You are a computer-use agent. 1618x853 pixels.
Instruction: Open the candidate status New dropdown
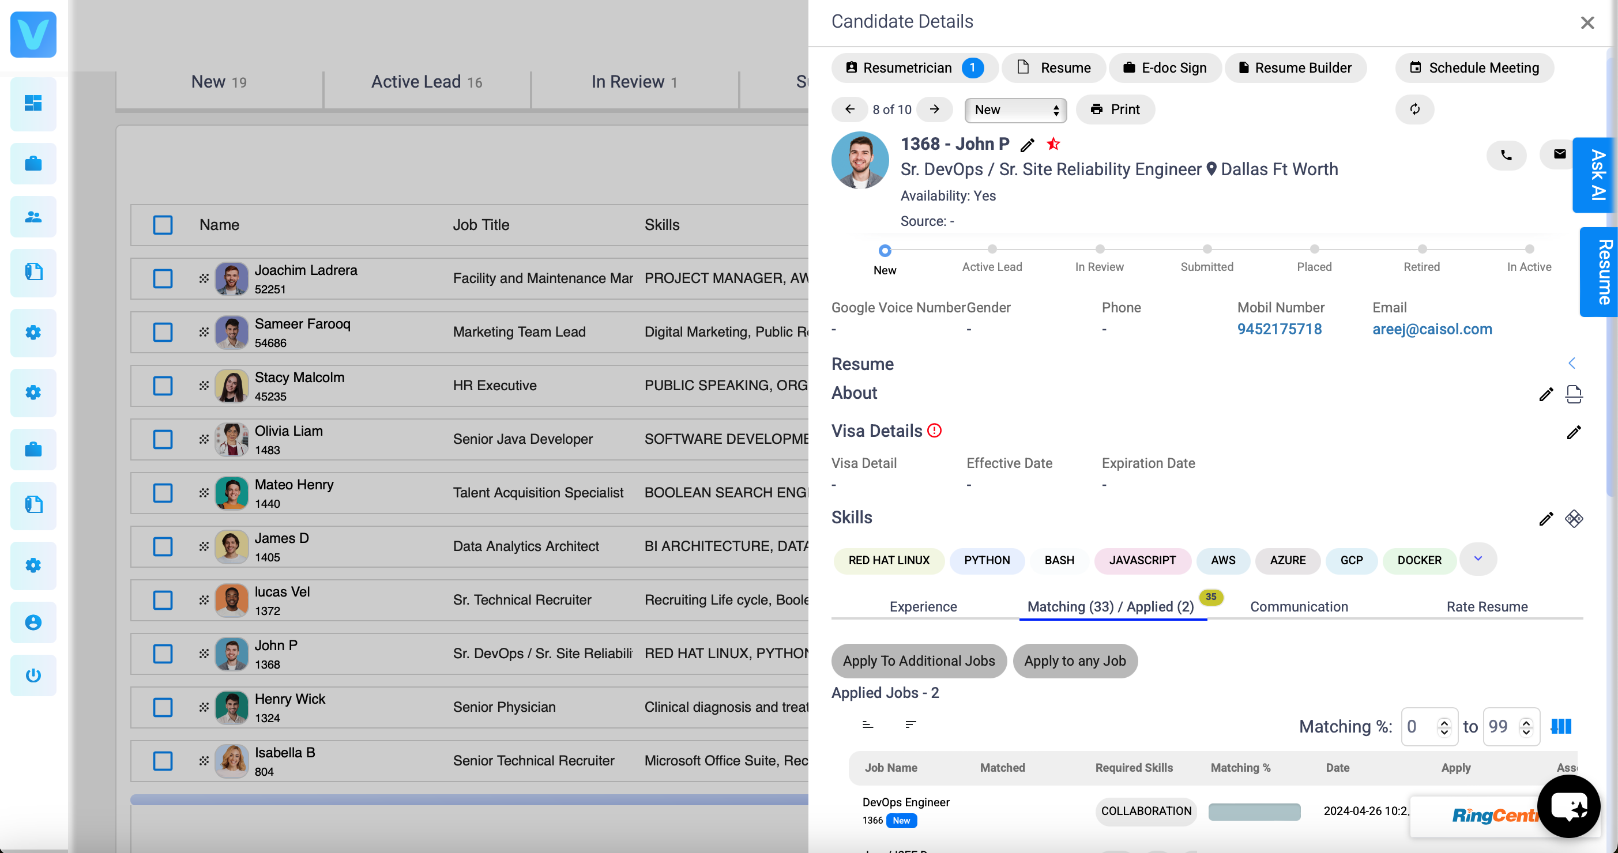coord(1014,109)
